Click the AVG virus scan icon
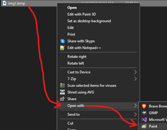Screen dimensions: 167x130 pos(62,85)
